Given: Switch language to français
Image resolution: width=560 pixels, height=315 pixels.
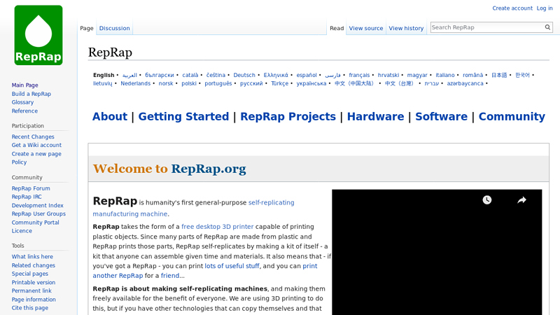Looking at the screenshot, I should [359, 75].
